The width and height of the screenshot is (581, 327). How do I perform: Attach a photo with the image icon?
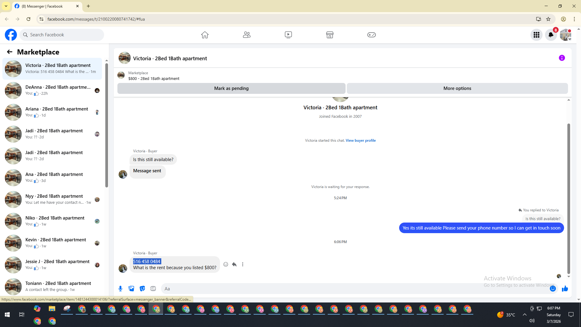(131, 289)
